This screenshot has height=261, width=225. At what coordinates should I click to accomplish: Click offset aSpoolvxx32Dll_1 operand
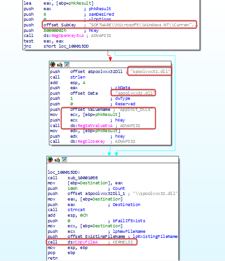96,194
